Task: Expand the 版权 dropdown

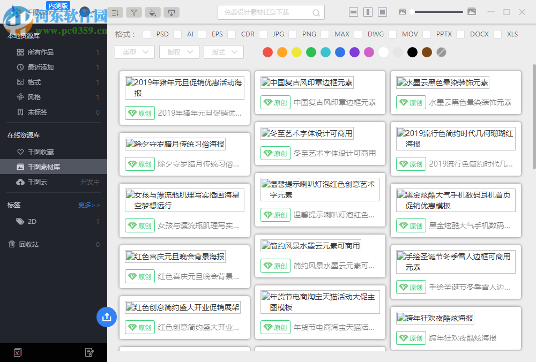Action: 180,52
